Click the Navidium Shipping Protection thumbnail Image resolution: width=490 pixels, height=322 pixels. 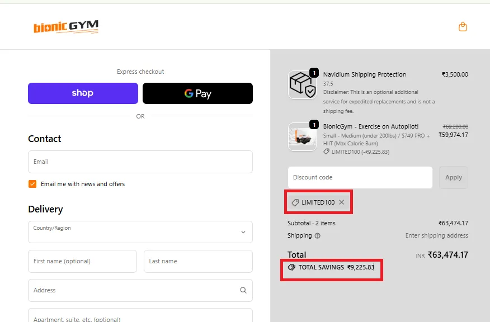[302, 85]
